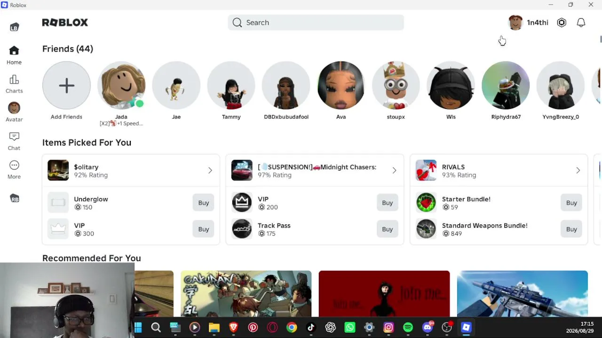Buy the Track Pass
Screen dimensions: 602x338
click(x=388, y=229)
